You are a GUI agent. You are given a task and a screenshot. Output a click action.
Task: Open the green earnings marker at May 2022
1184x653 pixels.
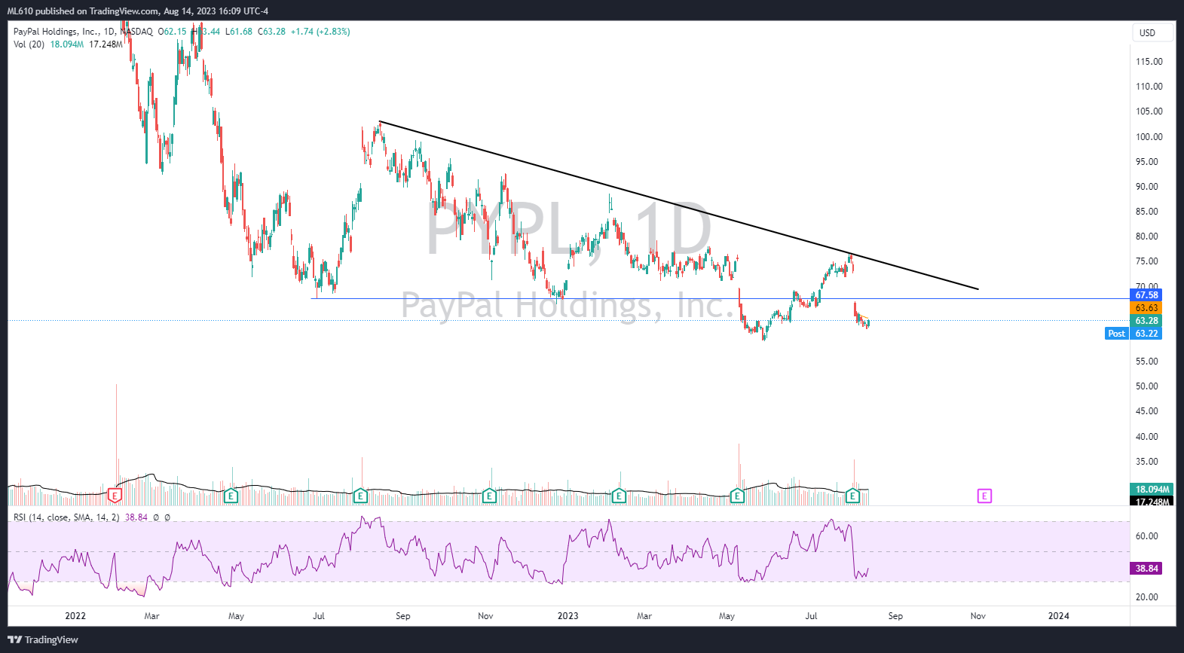[231, 496]
